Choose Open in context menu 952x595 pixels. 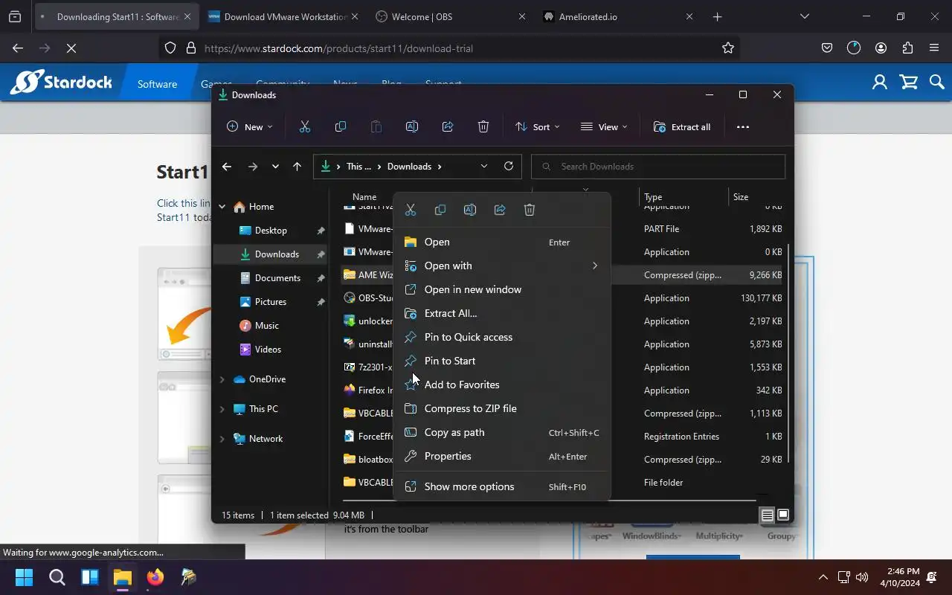point(502,242)
